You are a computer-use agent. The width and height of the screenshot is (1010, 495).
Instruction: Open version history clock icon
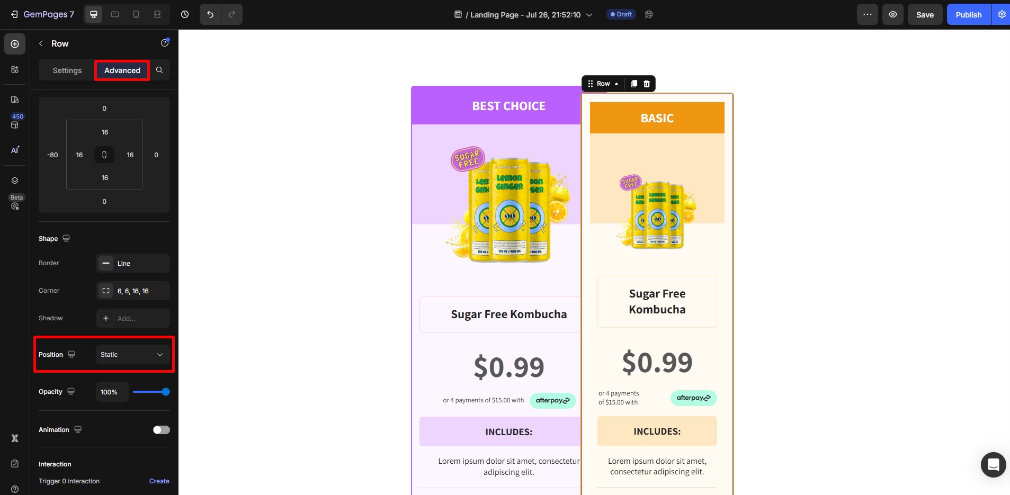185,14
